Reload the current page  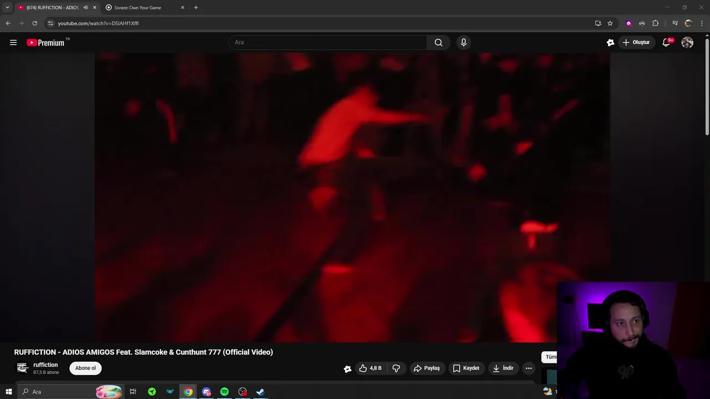coord(34,23)
